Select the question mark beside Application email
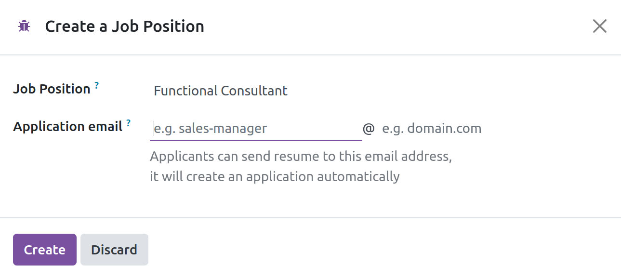 coord(128,123)
